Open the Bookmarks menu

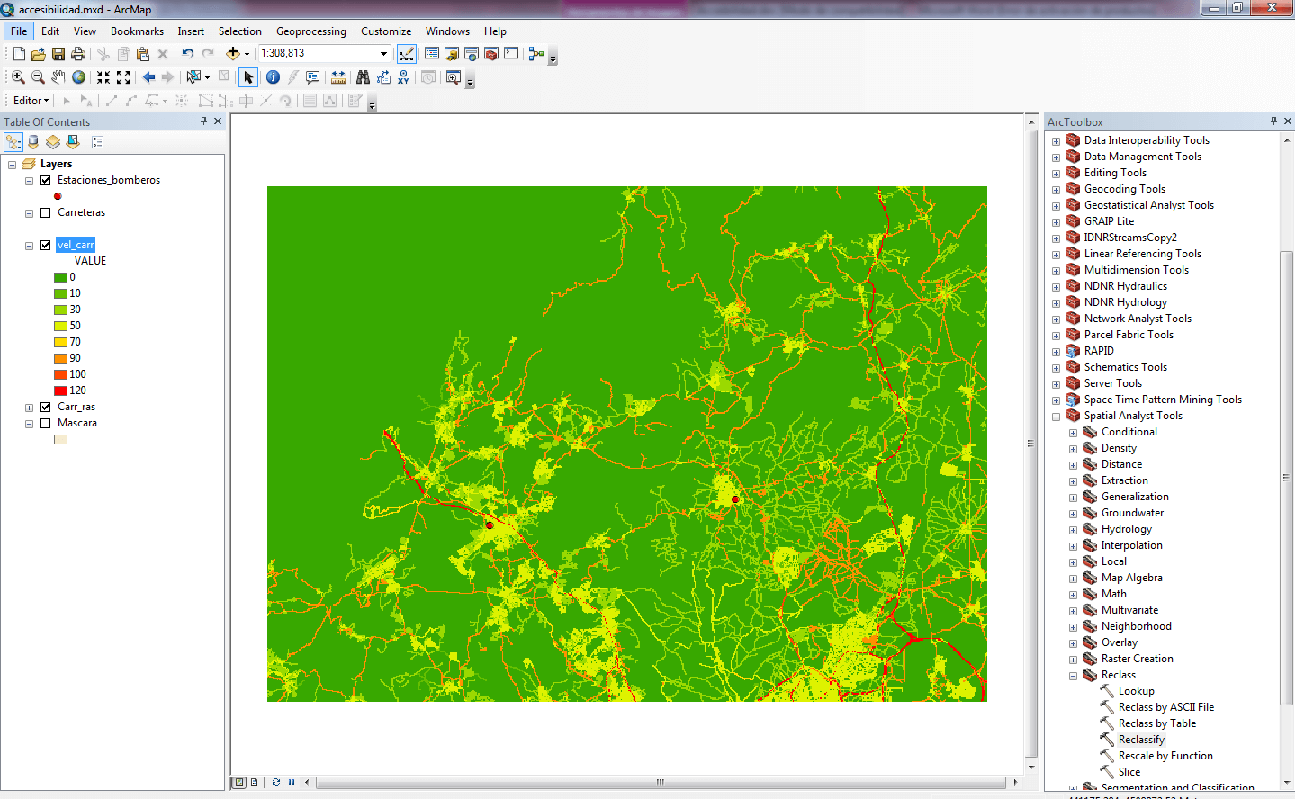click(x=137, y=31)
